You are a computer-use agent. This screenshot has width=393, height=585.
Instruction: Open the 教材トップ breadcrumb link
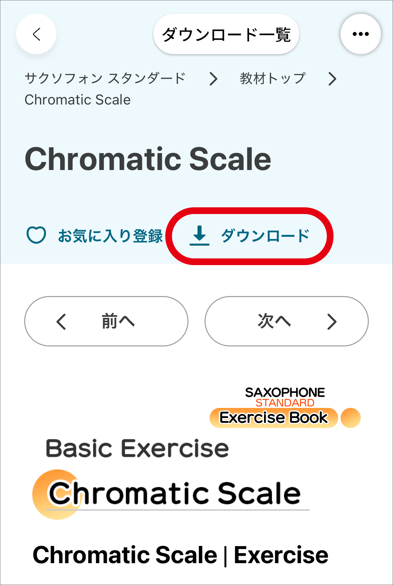[272, 79]
